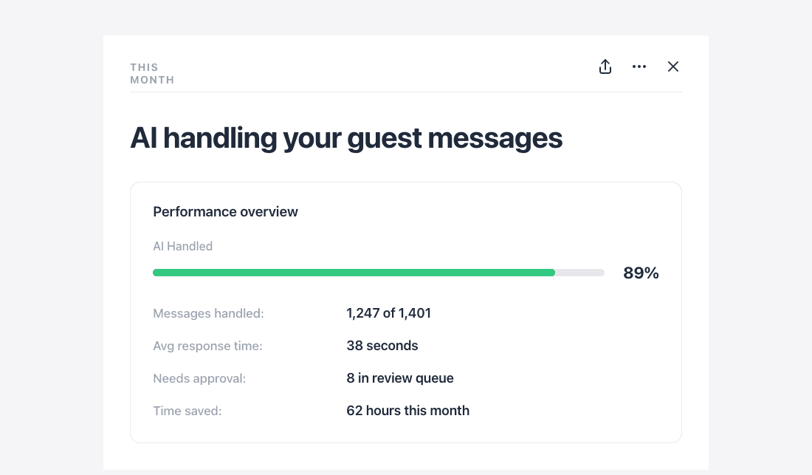Click the share/export icon
Screen dimensions: 812x475
tap(605, 66)
